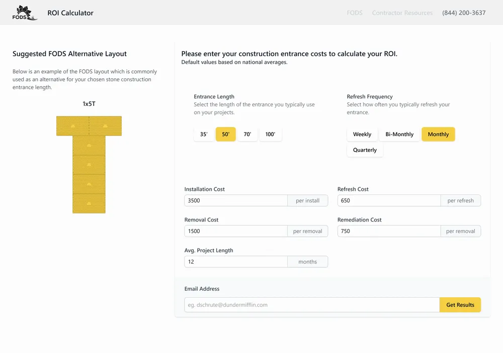This screenshot has height=353, width=503.
Task: Choose Quarterly refresh frequency
Action: (365, 150)
